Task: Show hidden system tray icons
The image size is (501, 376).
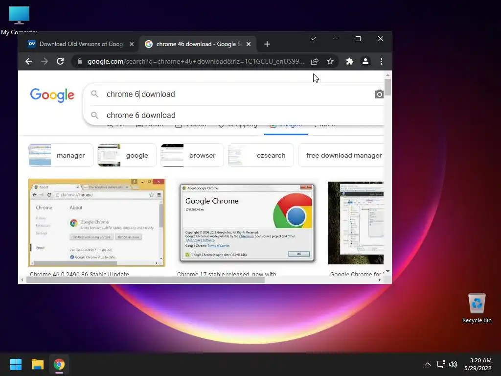Action: (428, 364)
